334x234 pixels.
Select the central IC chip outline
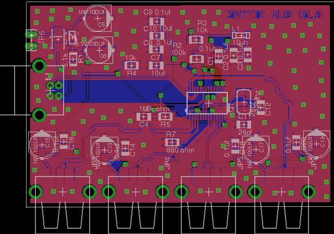(x=207, y=103)
